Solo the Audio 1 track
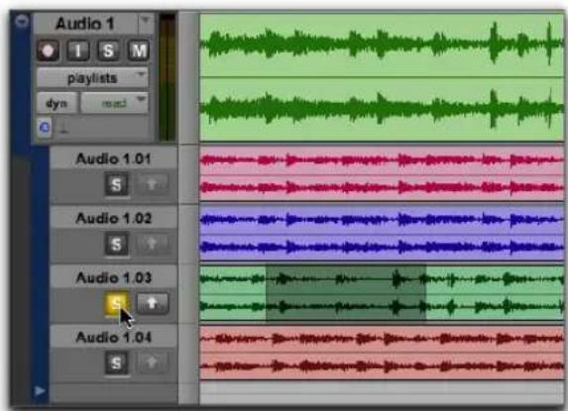 [x=108, y=51]
